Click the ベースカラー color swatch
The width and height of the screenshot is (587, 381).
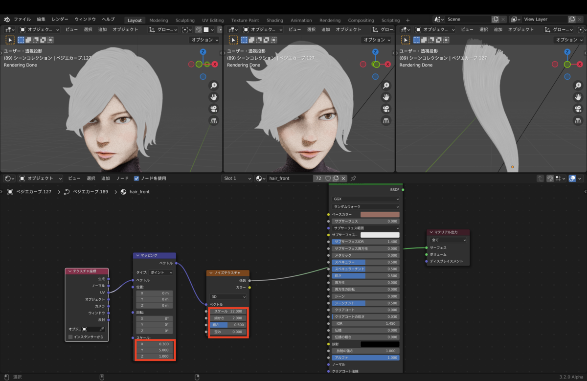point(380,214)
